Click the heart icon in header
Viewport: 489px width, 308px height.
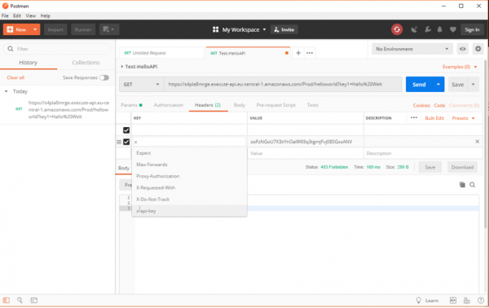[x=453, y=29]
